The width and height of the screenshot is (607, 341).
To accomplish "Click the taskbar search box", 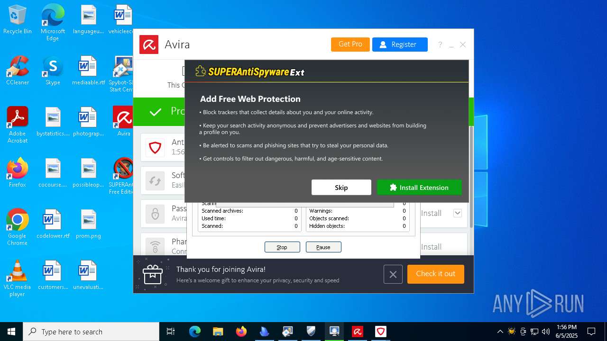I will point(91,332).
